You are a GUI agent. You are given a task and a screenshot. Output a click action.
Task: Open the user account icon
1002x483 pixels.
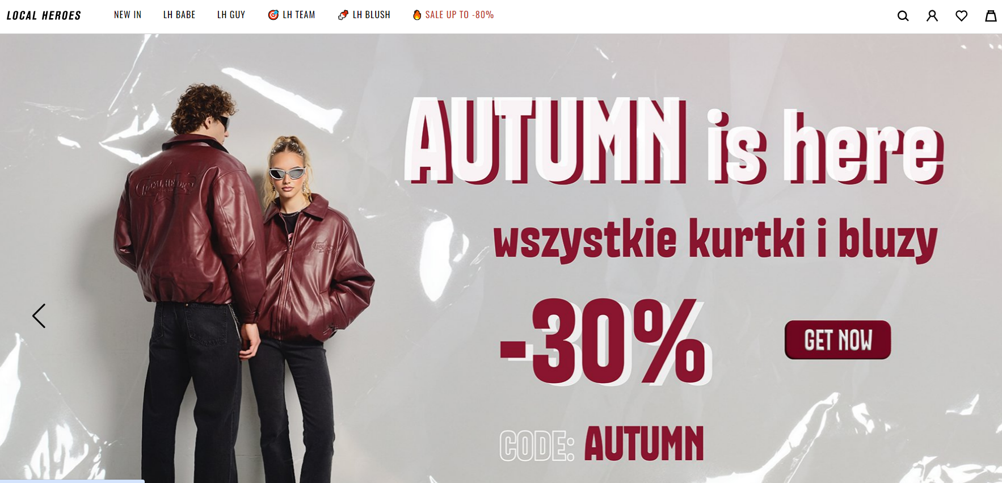click(932, 16)
